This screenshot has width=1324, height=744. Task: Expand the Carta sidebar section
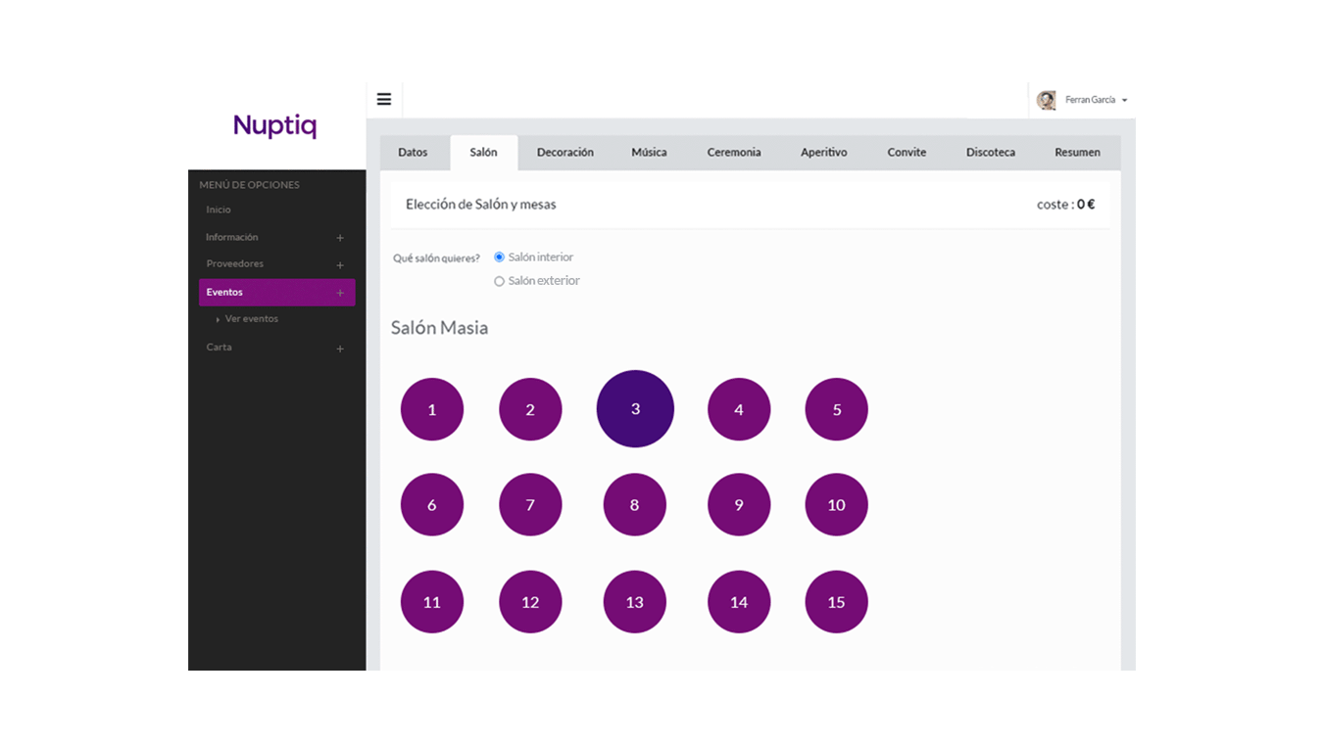340,348
